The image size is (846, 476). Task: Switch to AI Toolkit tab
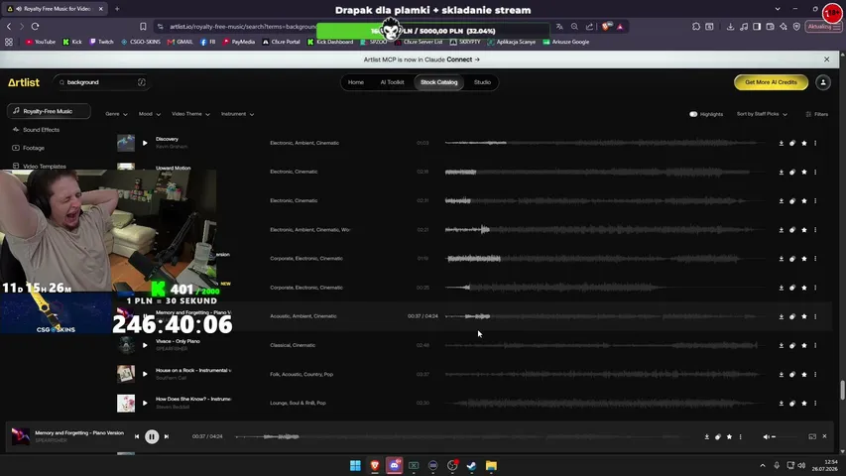392,82
